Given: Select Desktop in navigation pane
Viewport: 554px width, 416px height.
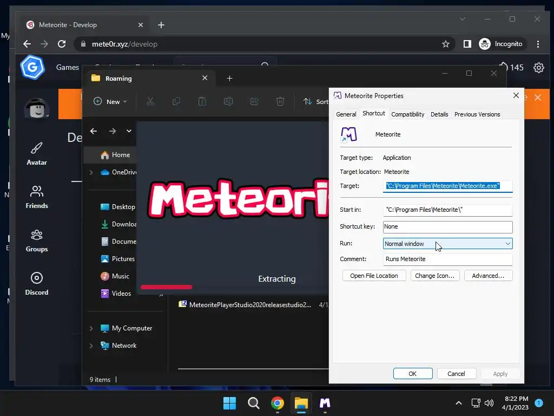Looking at the screenshot, I should (x=117, y=207).
